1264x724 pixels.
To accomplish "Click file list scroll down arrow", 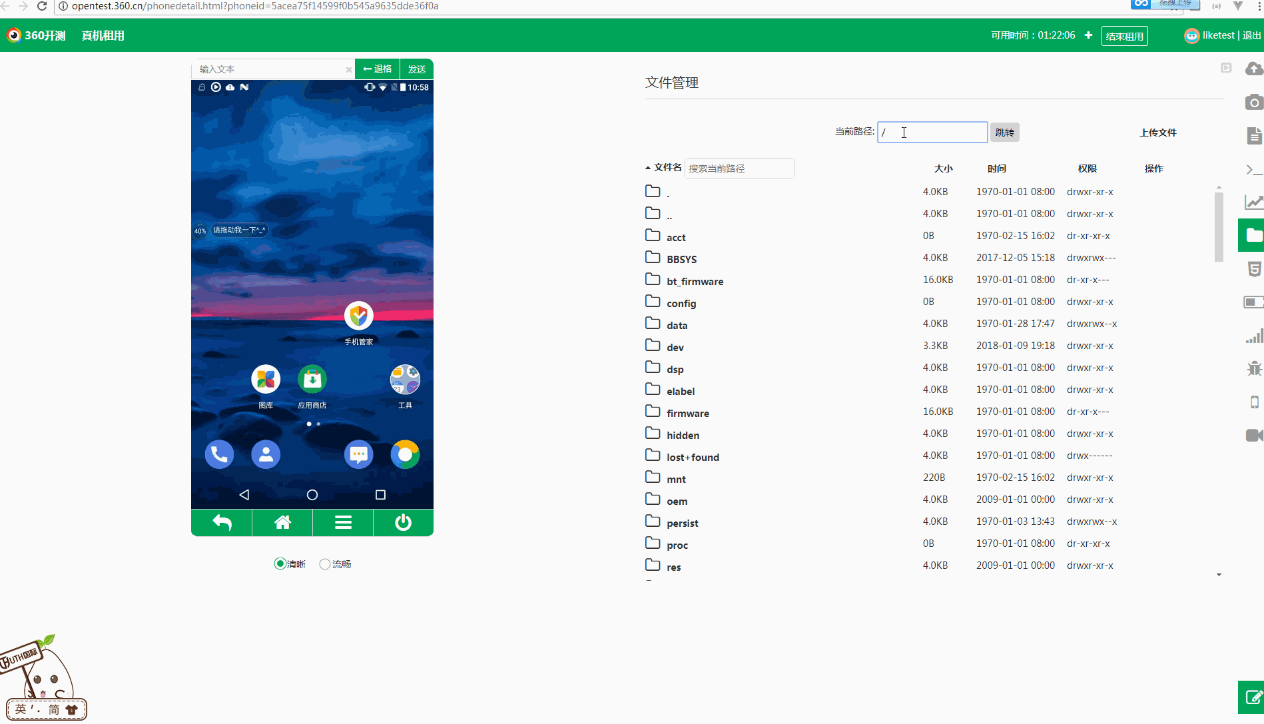I will tap(1219, 575).
